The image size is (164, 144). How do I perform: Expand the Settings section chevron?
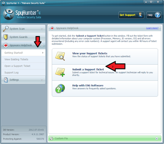(x=42, y=80)
